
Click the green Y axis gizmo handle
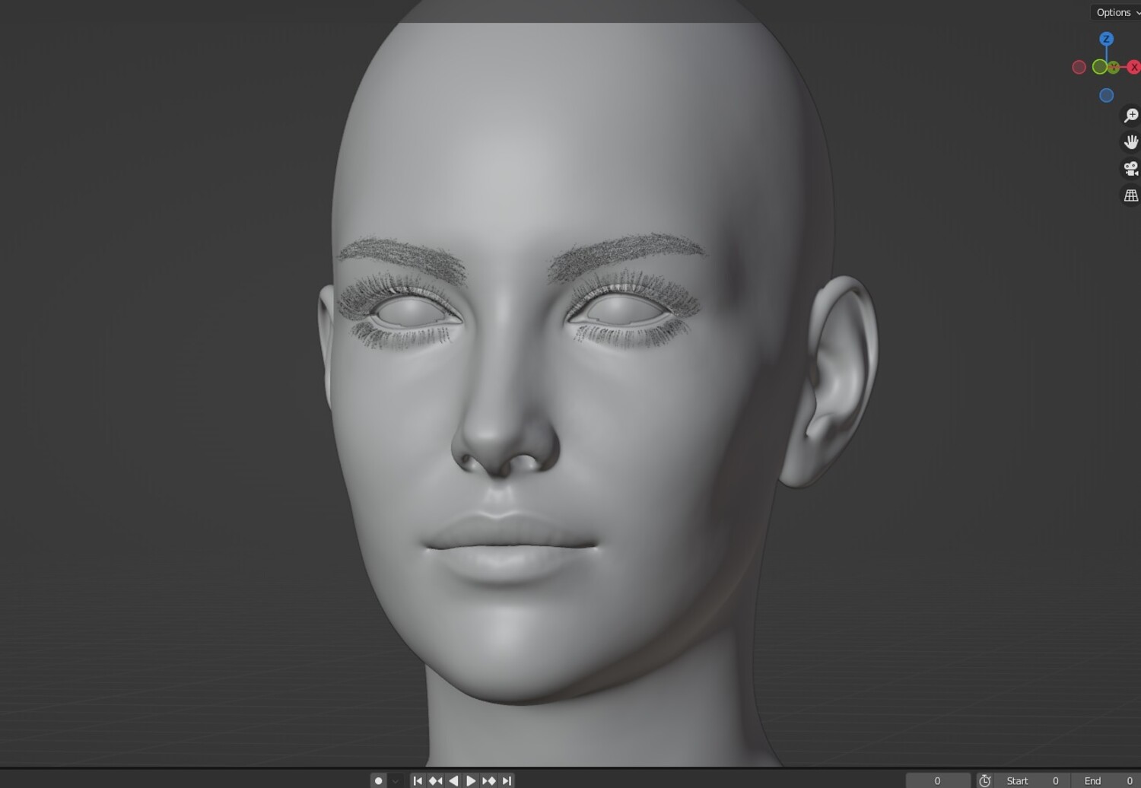coord(1114,67)
